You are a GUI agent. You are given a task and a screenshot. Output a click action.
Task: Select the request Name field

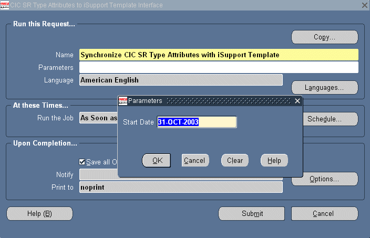click(219, 55)
